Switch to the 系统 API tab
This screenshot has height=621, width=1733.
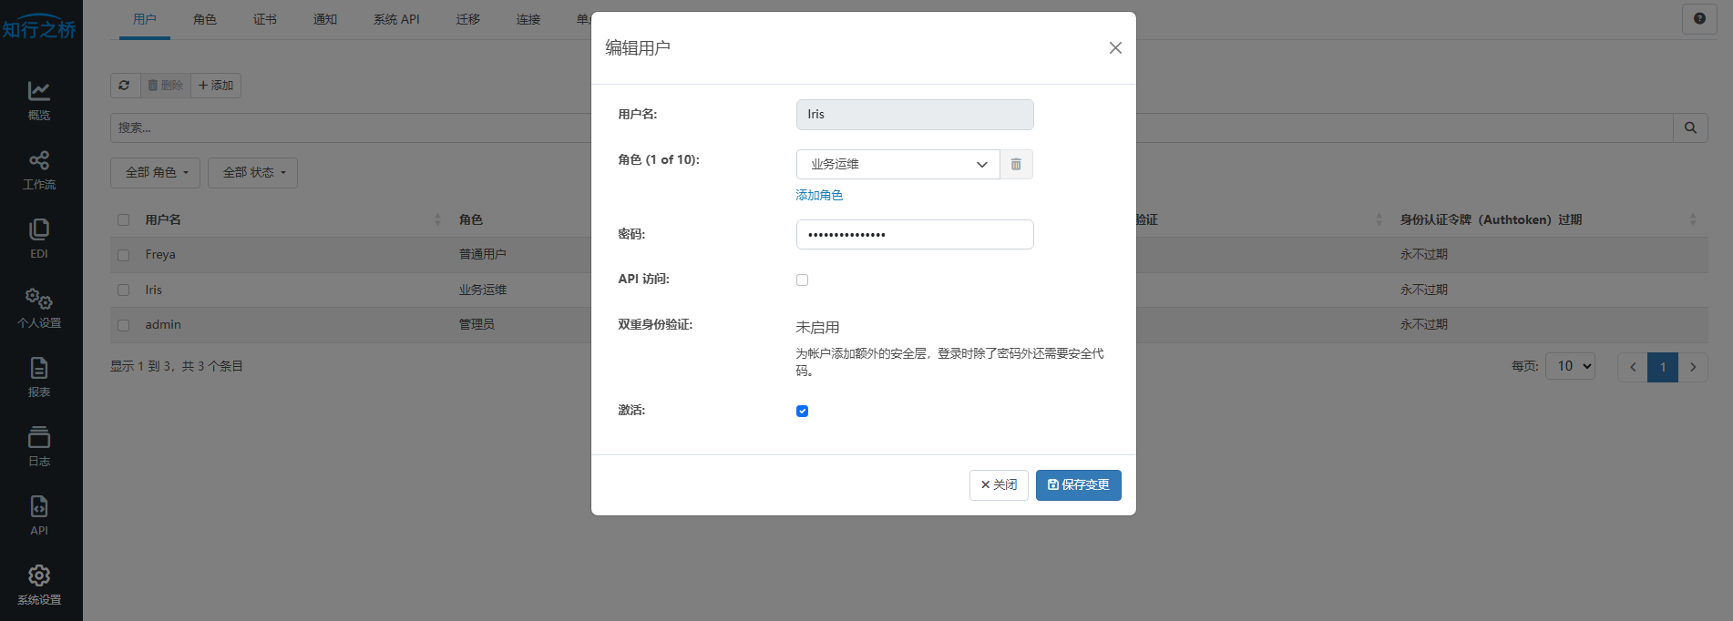coord(396,19)
